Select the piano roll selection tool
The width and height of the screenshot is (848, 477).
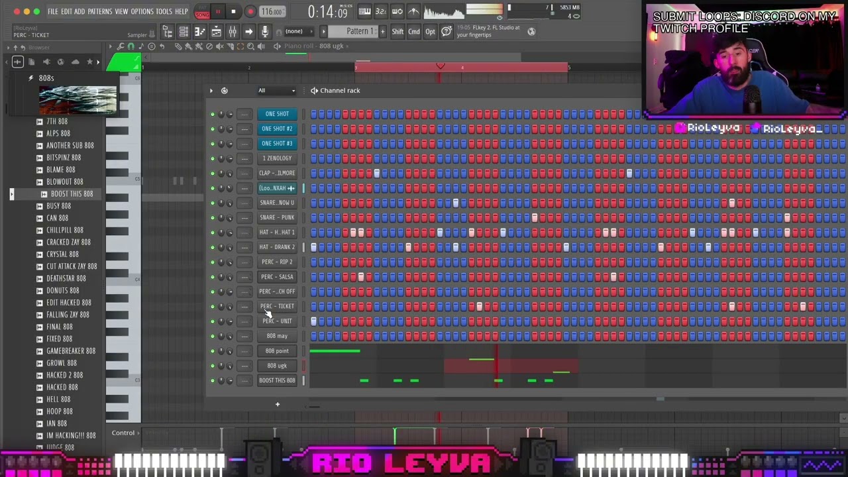tap(240, 46)
